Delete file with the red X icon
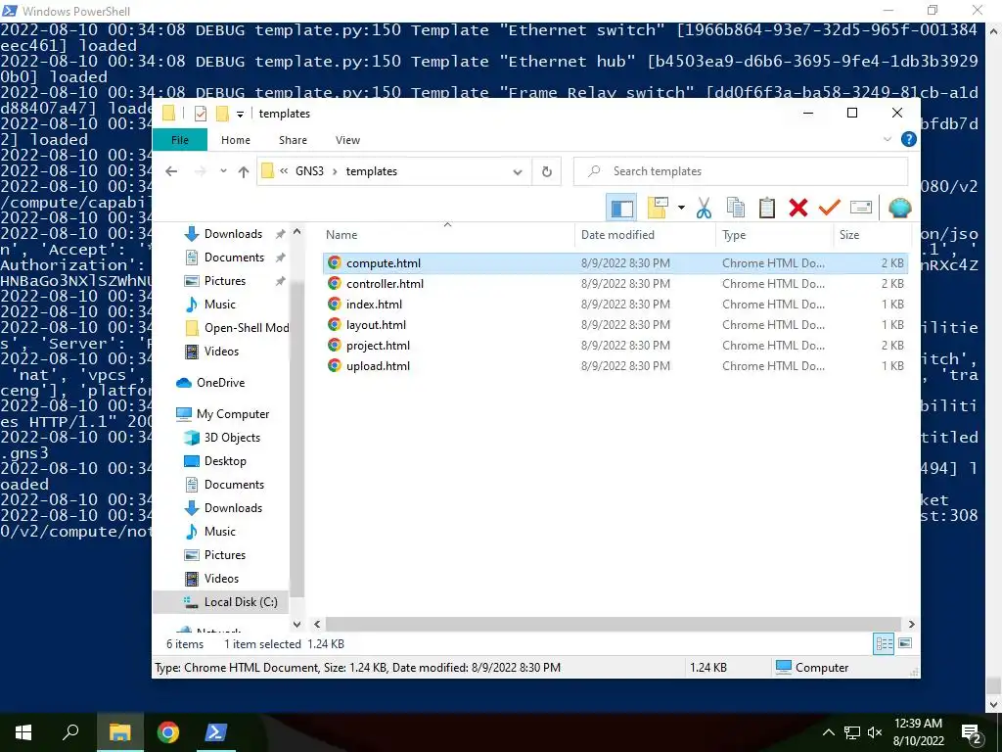Image resolution: width=1002 pixels, height=752 pixels. [x=798, y=208]
